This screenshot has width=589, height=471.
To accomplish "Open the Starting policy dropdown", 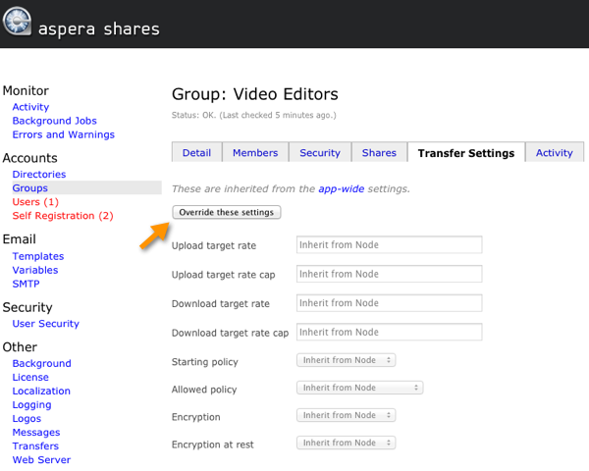I will tap(346, 360).
